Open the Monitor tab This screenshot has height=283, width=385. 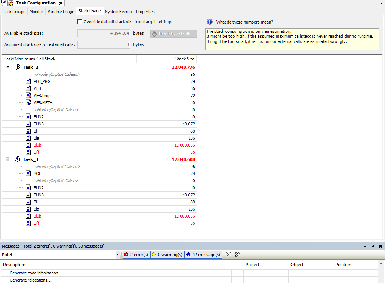[36, 12]
